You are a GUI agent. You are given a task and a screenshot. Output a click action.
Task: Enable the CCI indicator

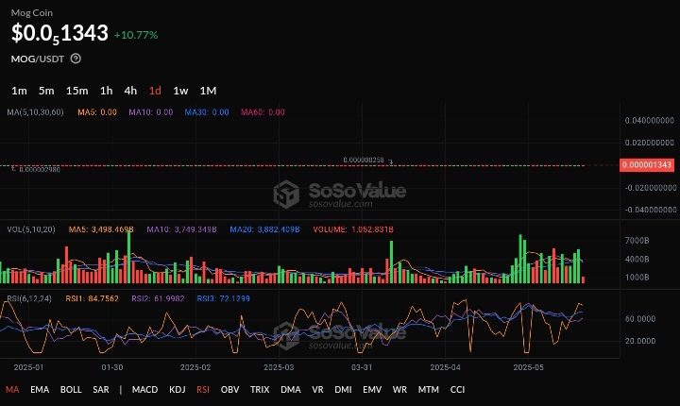coord(457,389)
